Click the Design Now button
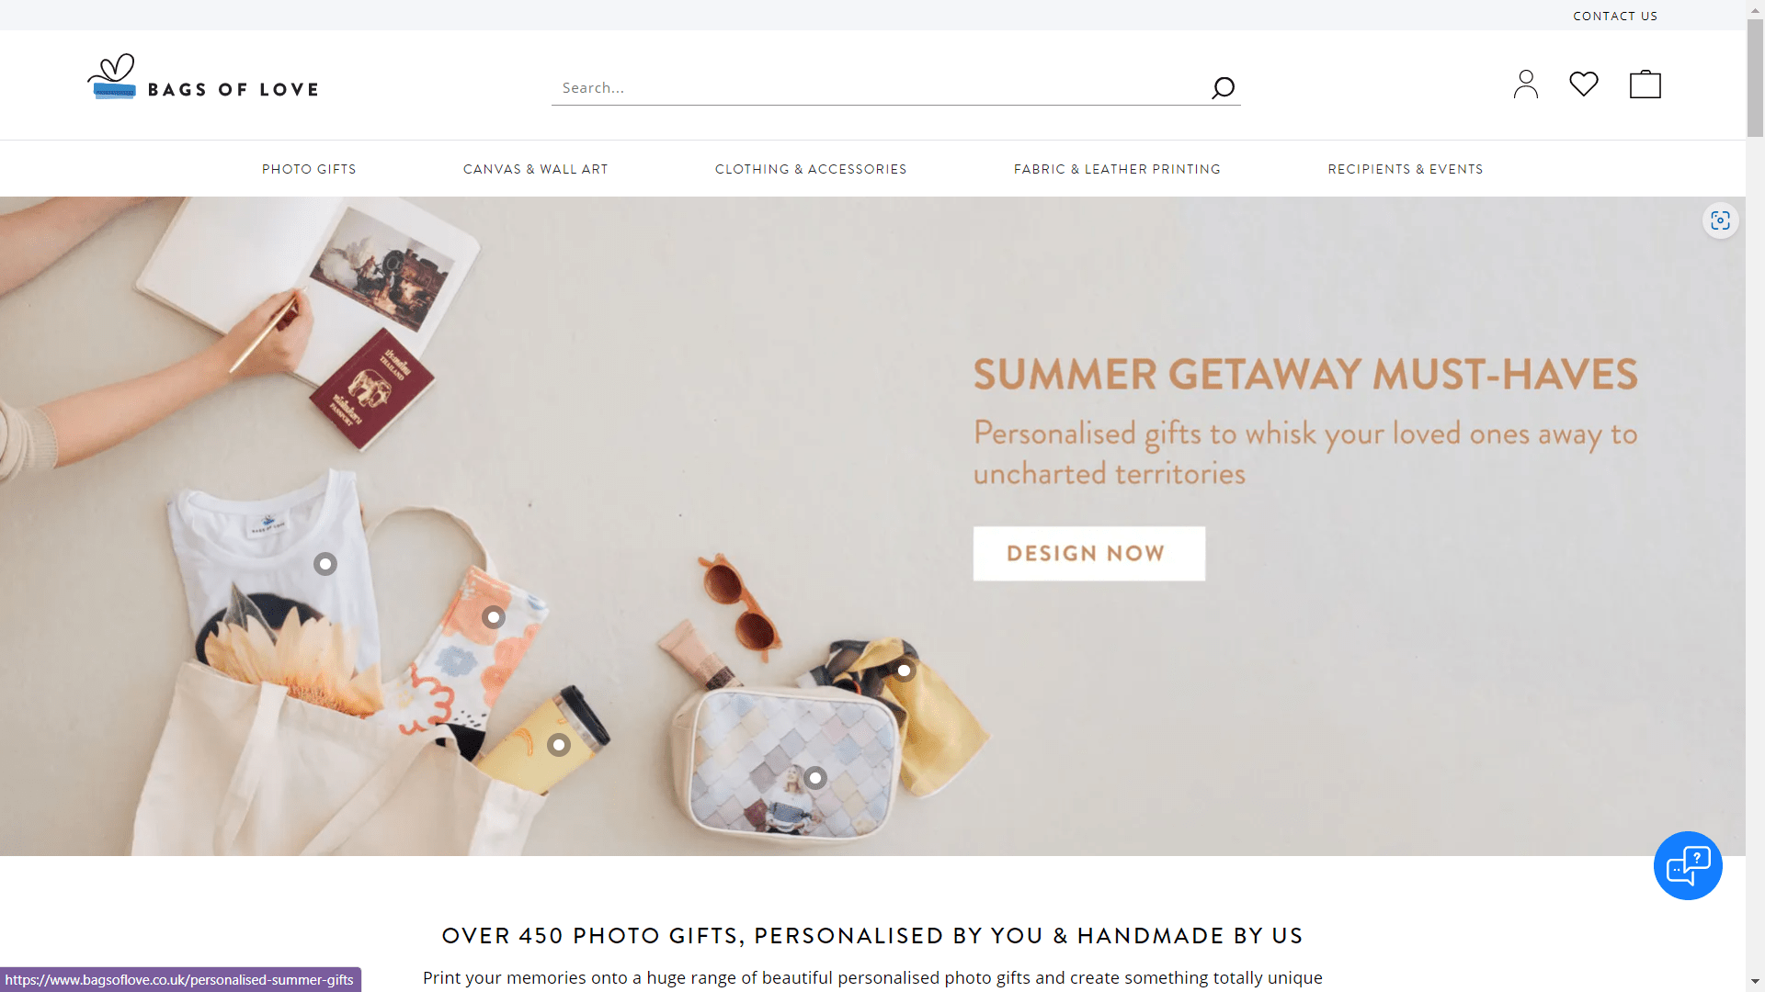Image resolution: width=1765 pixels, height=992 pixels. coord(1089,553)
